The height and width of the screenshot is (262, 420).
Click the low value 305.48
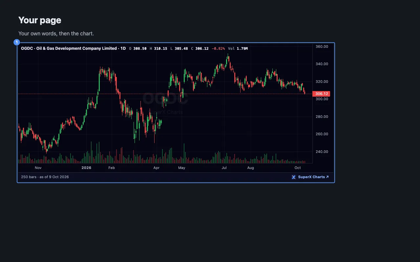[181, 48]
